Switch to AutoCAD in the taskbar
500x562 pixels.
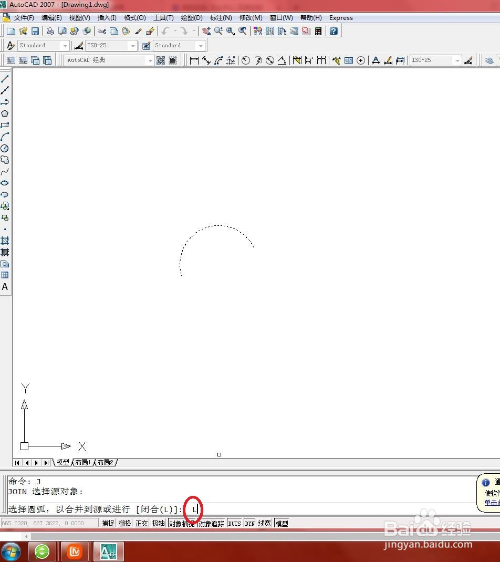click(109, 551)
